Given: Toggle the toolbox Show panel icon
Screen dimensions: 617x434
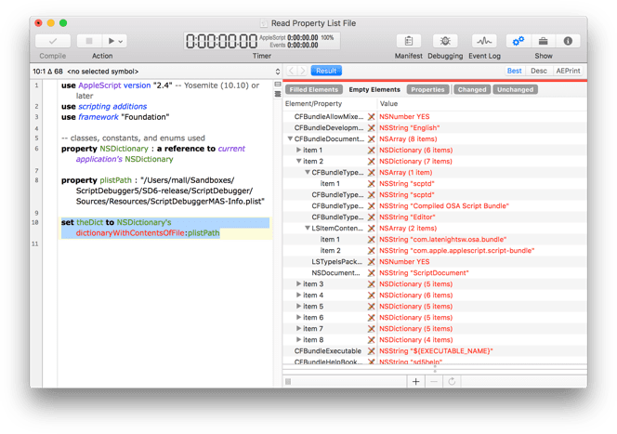Looking at the screenshot, I should pos(543,41).
